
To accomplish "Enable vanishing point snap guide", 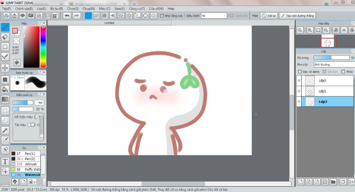I will 113,16.
